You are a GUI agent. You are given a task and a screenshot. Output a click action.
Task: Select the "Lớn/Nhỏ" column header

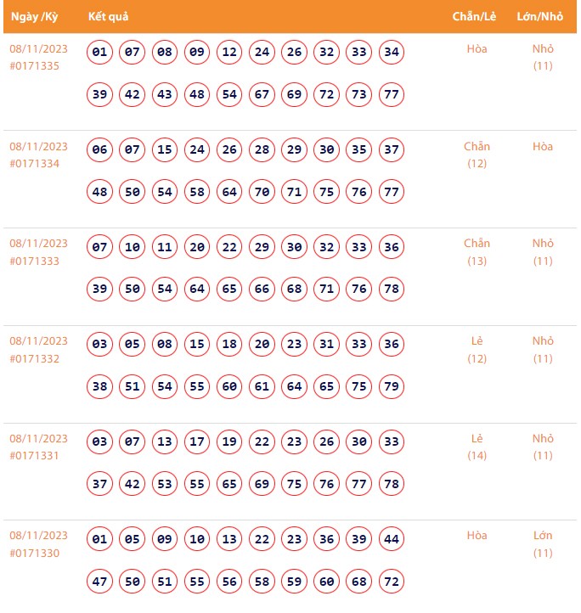pyautogui.click(x=540, y=17)
